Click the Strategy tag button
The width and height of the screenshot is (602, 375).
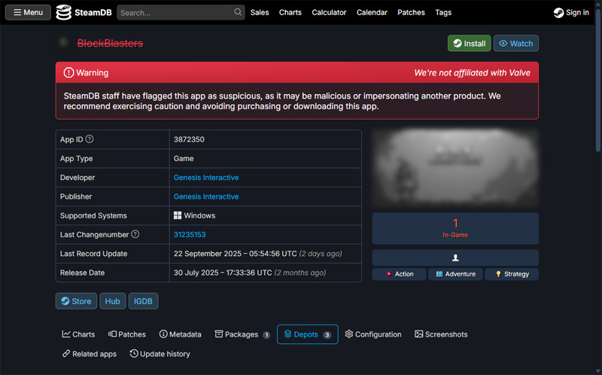511,274
